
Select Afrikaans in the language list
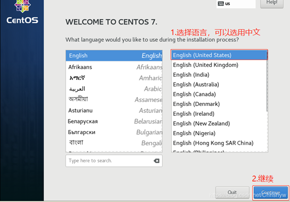[x=114, y=67]
